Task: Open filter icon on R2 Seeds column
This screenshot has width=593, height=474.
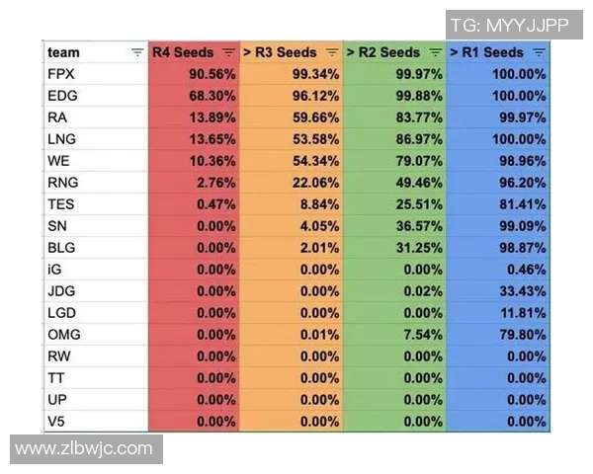Action: click(x=435, y=52)
